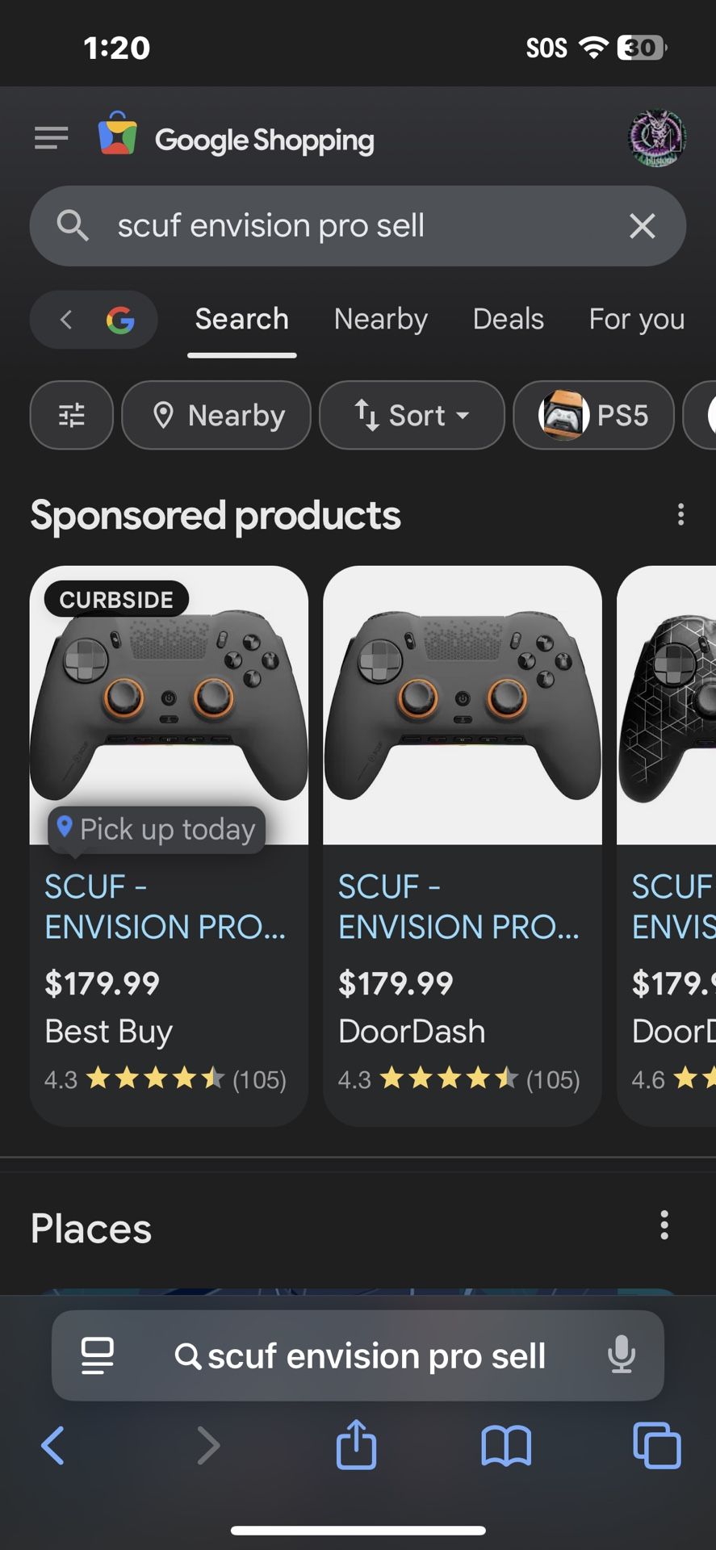
Task: Clear the search query with the X
Action: pyautogui.click(x=643, y=226)
